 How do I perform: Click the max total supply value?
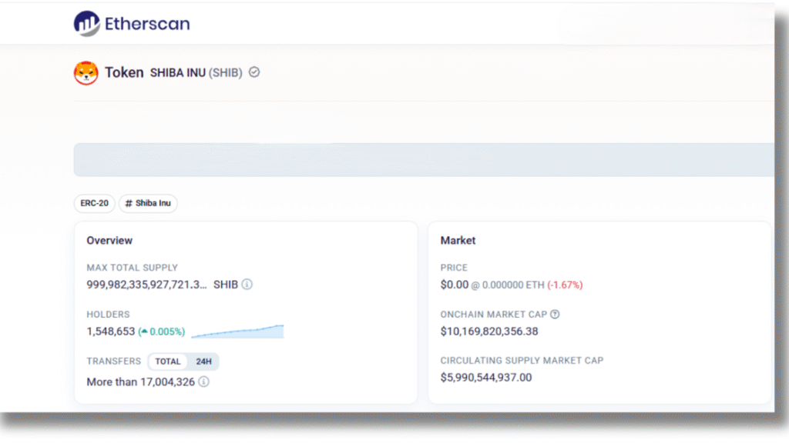tap(146, 285)
